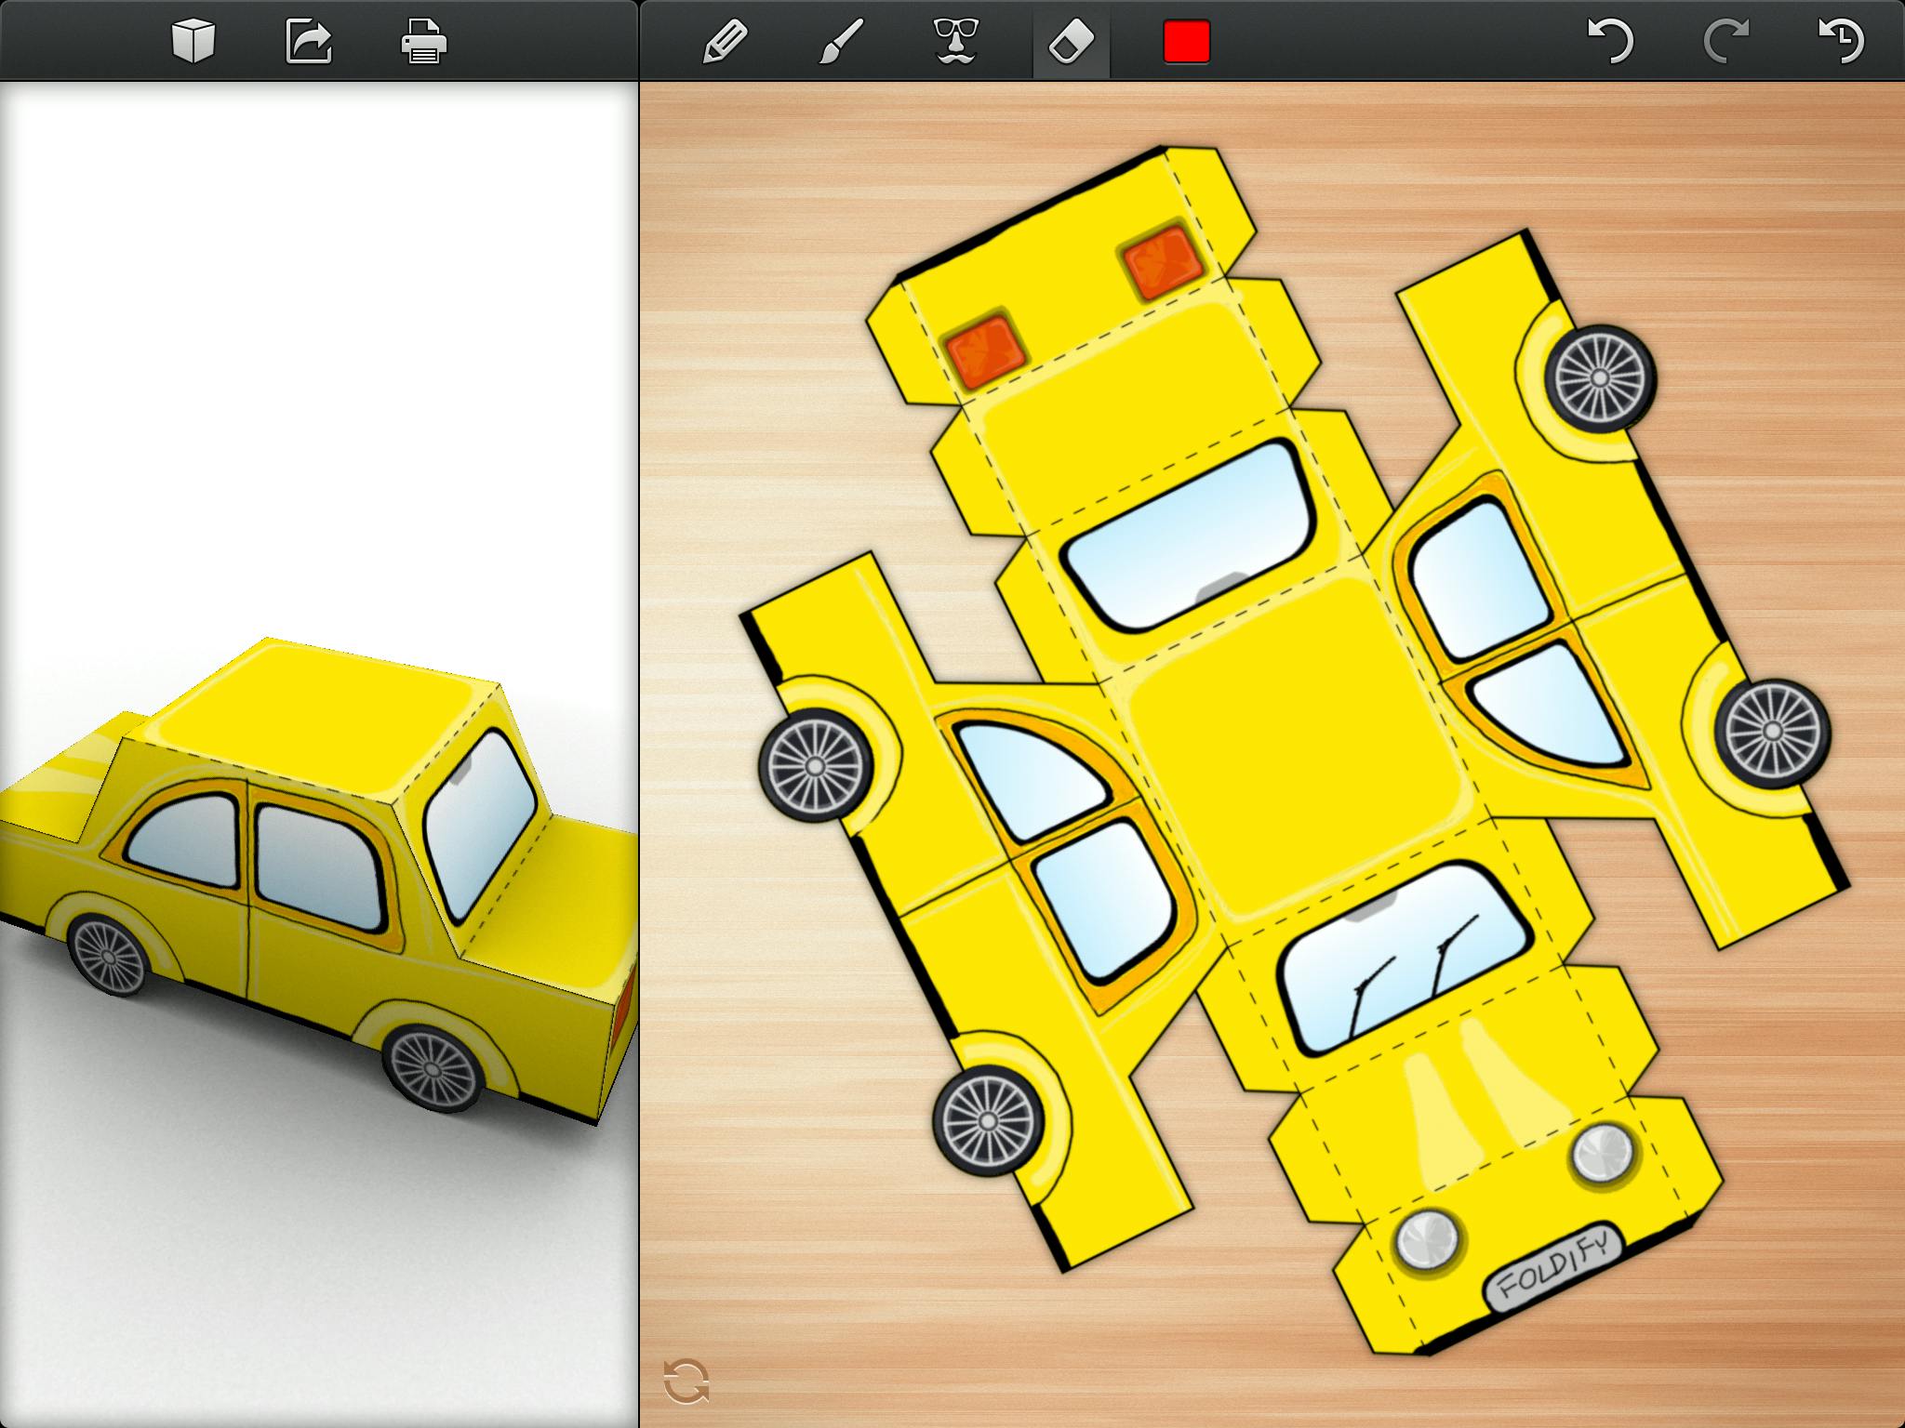Click the redo arrow
Viewport: 1905px width, 1428px height.
point(1725,42)
